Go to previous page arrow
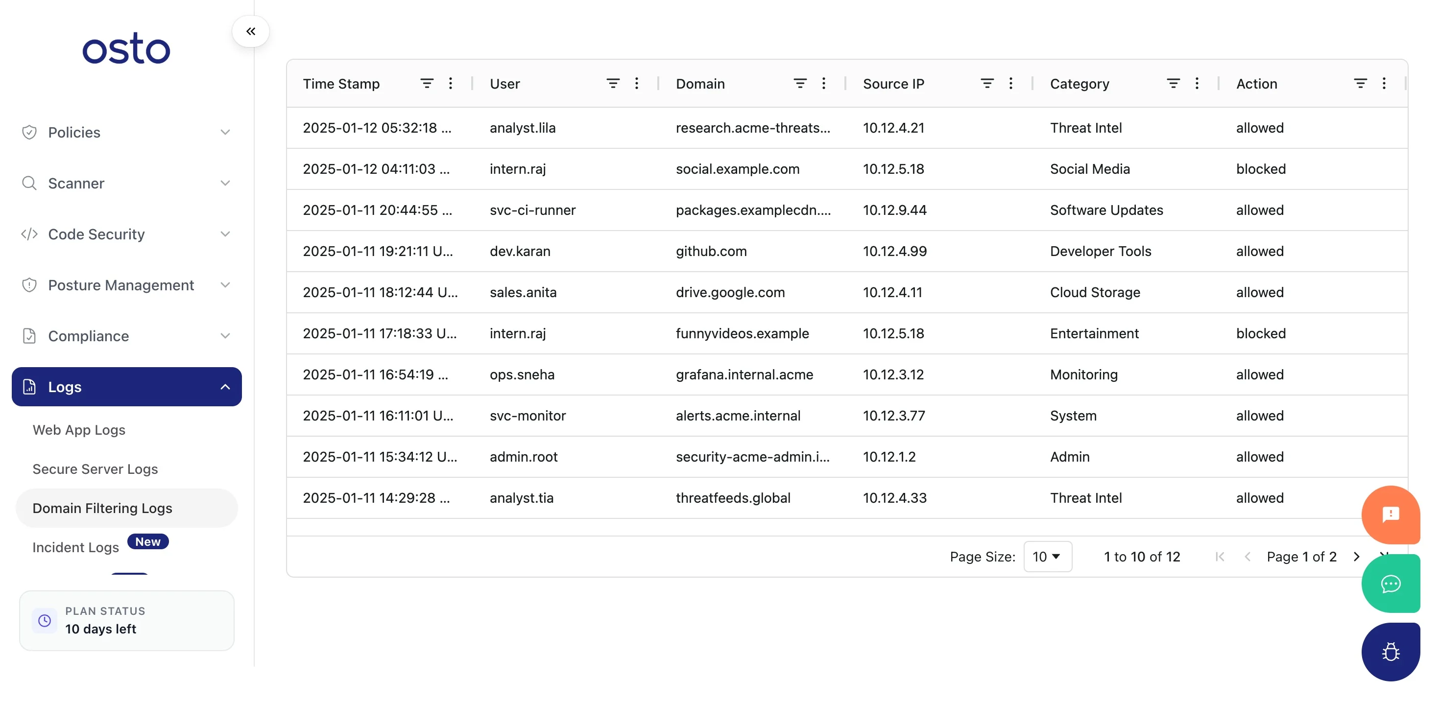 1247,556
